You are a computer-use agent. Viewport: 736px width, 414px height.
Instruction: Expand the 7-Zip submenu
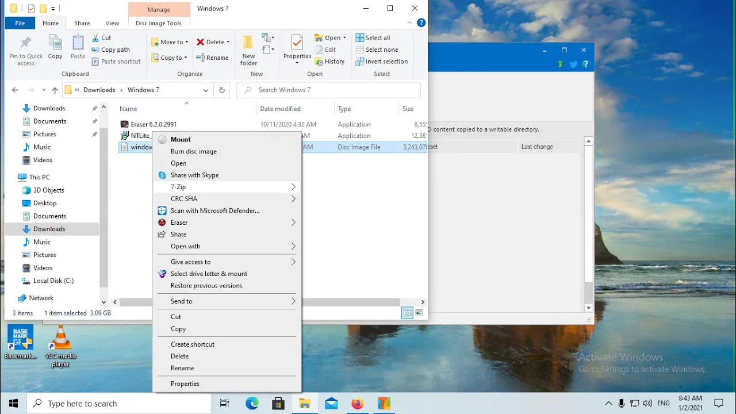click(x=227, y=187)
